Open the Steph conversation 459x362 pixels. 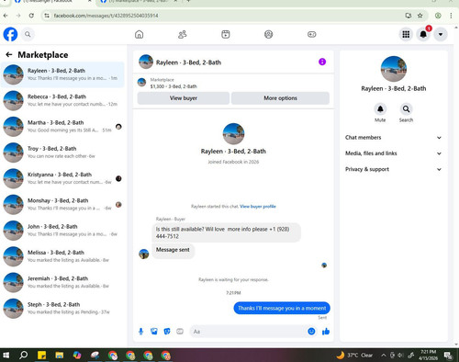pyautogui.click(x=62, y=309)
